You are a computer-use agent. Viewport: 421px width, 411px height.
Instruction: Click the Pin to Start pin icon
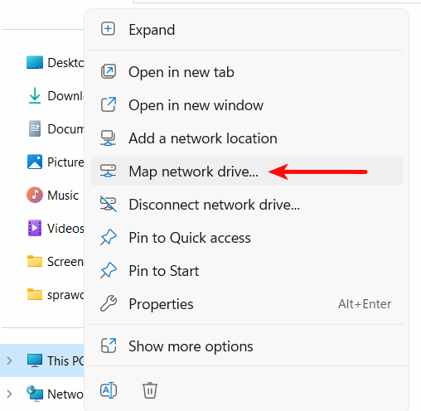(x=109, y=270)
